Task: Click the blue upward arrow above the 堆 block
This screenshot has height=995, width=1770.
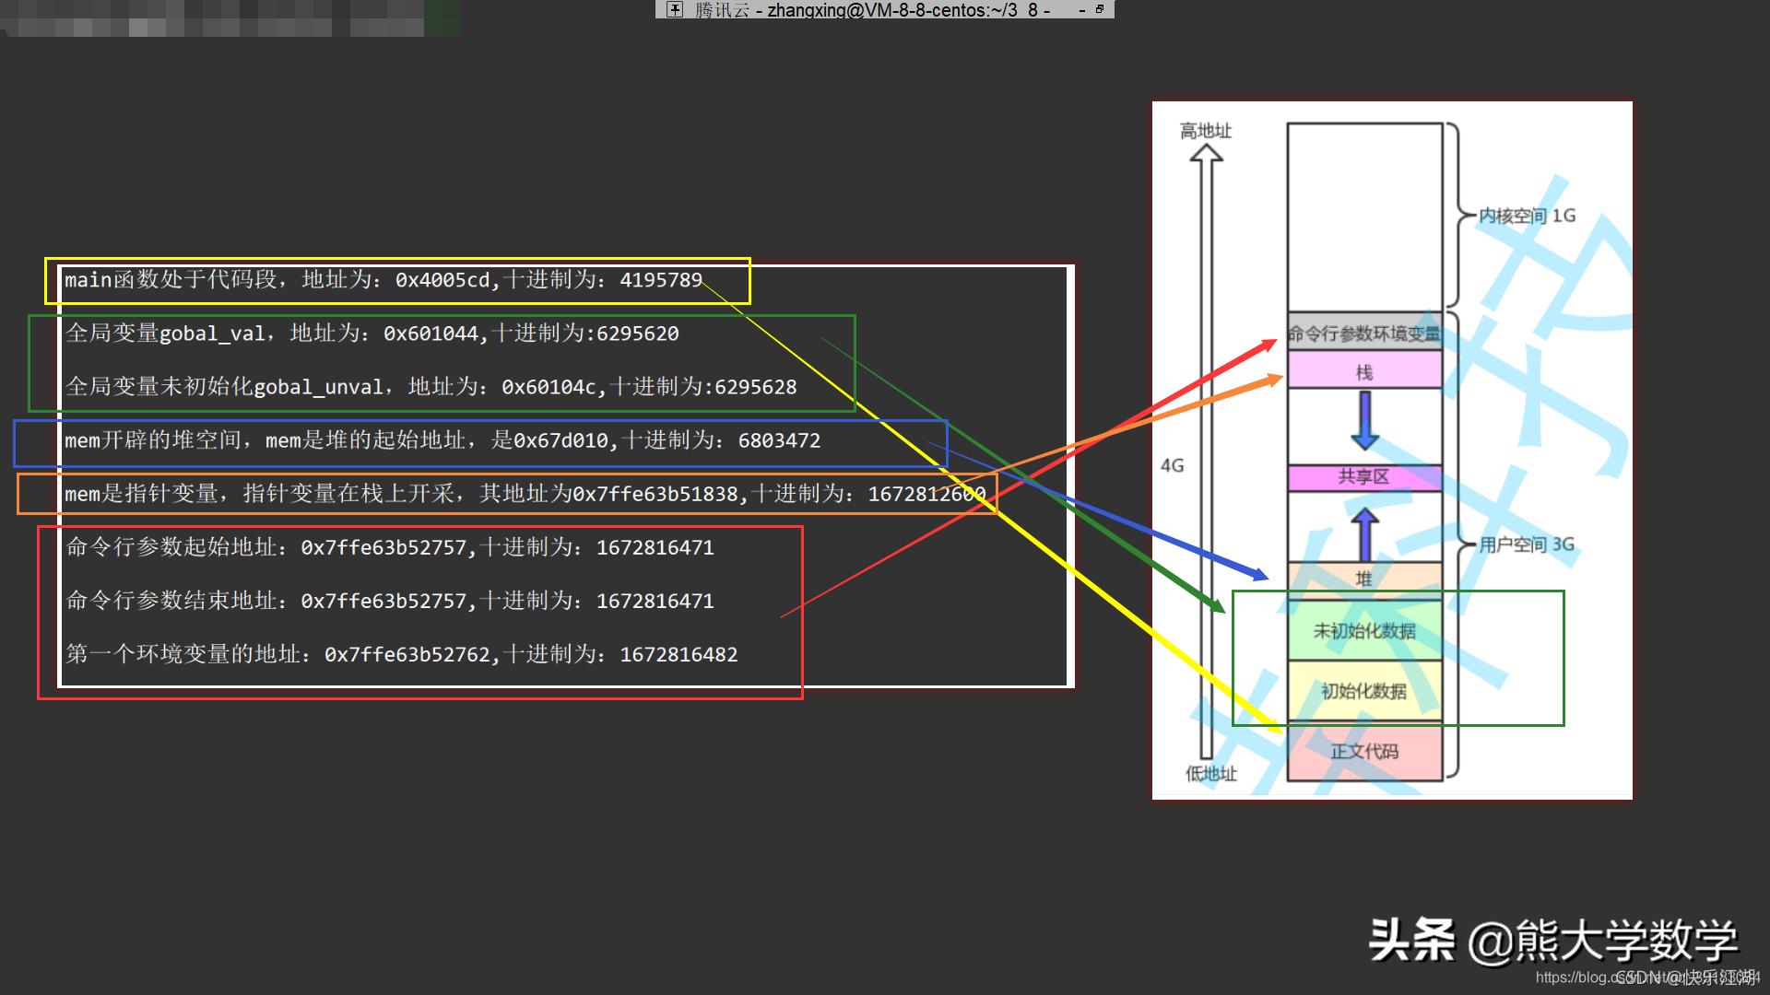Action: tap(1364, 534)
